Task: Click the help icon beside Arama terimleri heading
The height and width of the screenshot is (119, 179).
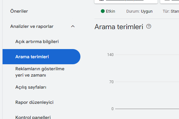Action: tap(149, 26)
